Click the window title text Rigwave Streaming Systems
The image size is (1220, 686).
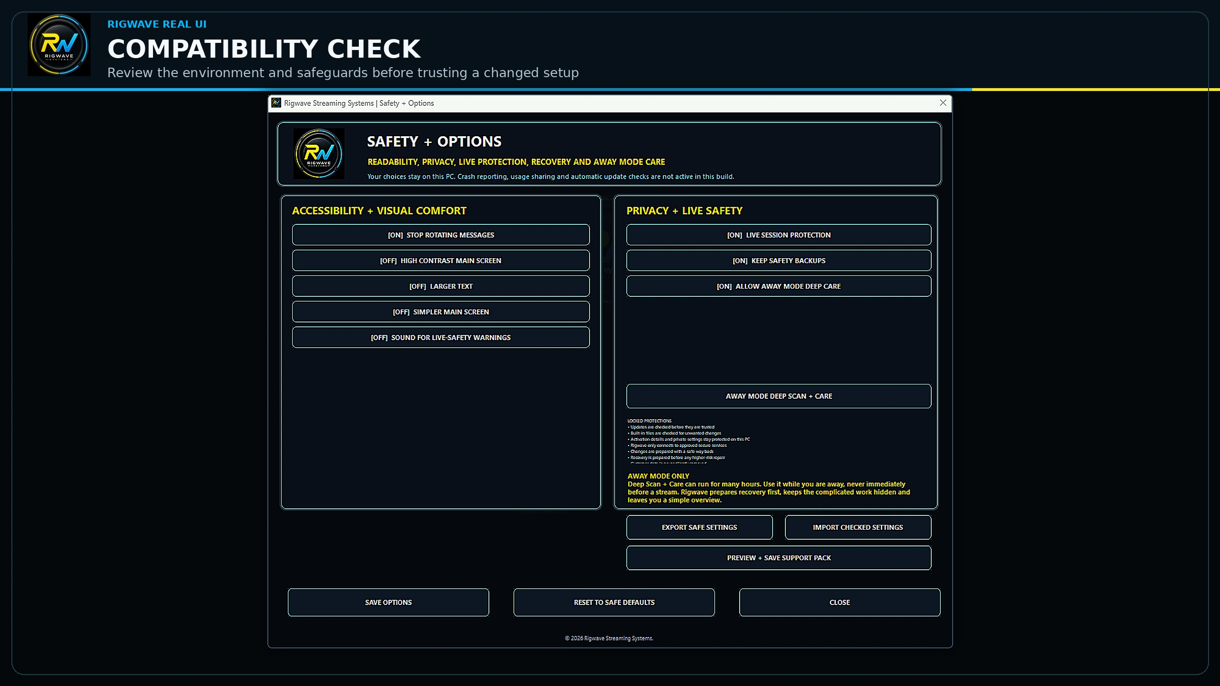359,103
